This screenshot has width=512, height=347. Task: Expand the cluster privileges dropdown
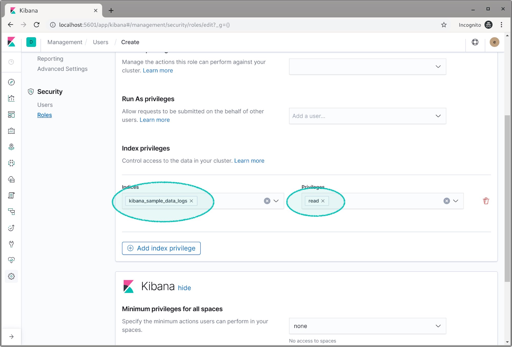click(x=438, y=67)
